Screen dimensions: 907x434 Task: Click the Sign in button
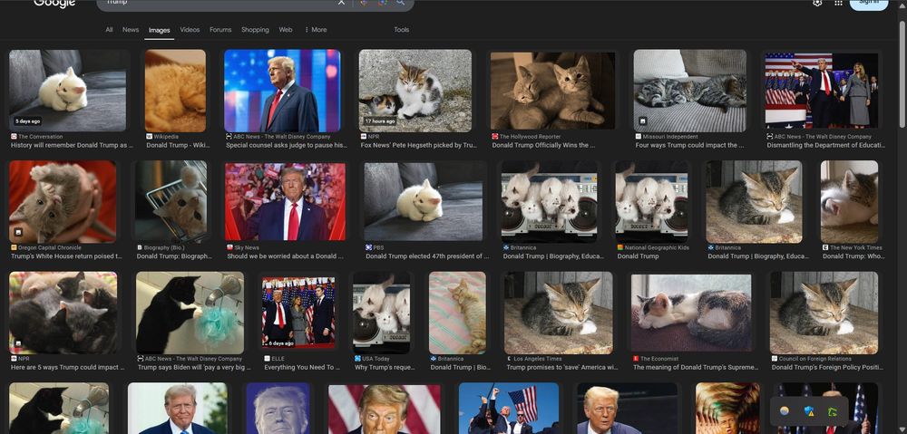pyautogui.click(x=869, y=4)
